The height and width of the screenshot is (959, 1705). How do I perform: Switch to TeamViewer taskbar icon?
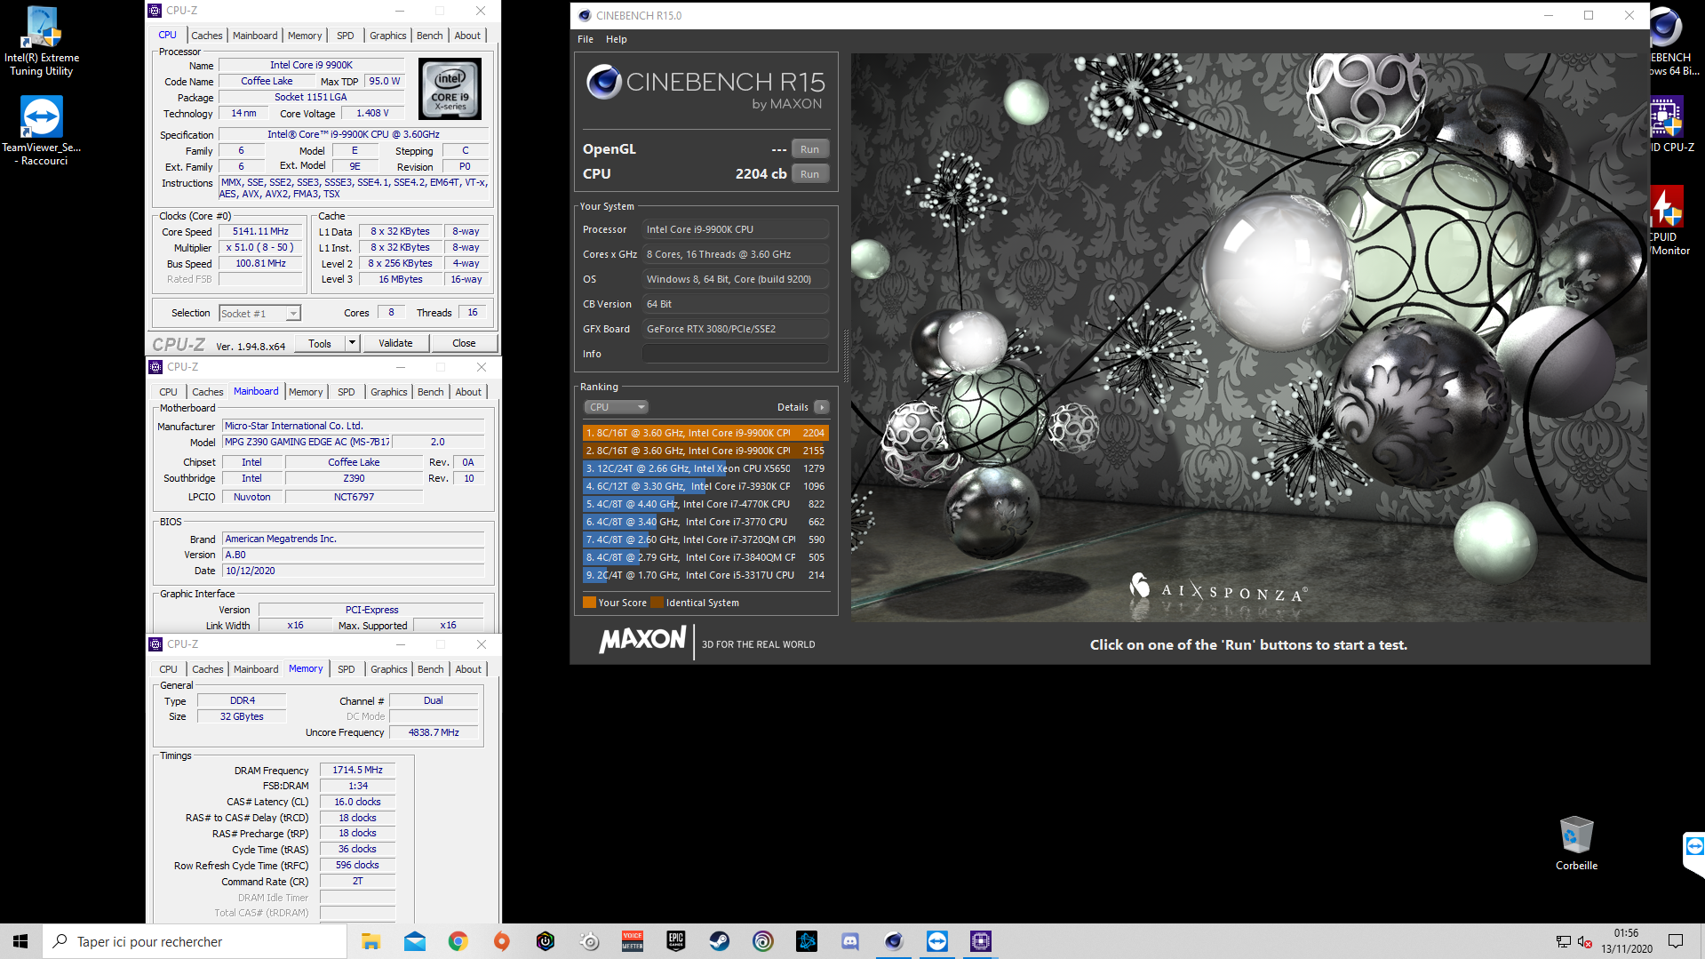coord(937,941)
